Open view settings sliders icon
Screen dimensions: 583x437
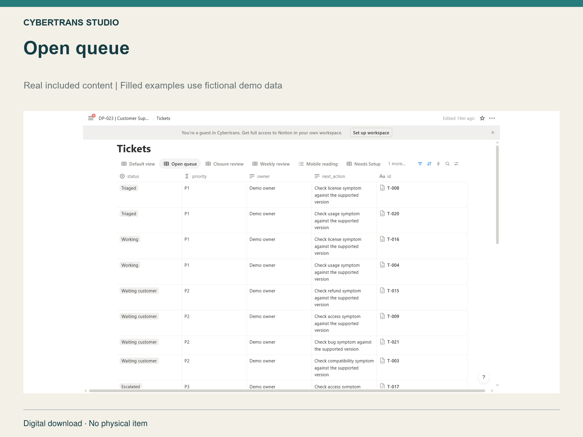tap(456, 164)
